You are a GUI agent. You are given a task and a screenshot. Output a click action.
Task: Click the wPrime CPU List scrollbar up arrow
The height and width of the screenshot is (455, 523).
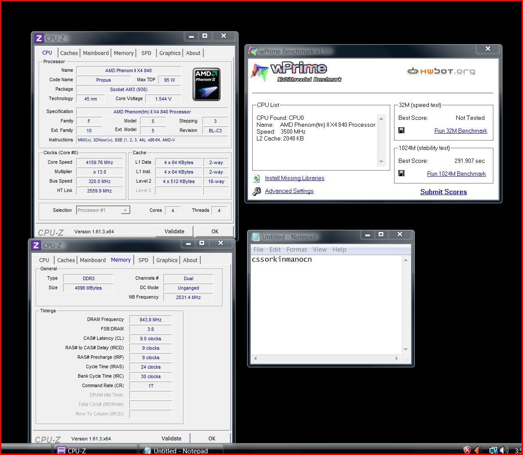click(381, 119)
